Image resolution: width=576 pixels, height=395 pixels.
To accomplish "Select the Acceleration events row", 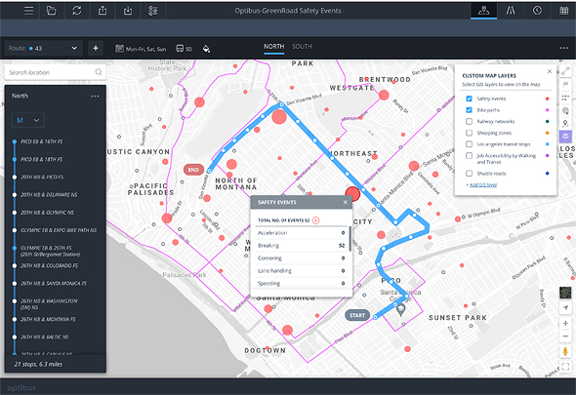I will pos(301,233).
